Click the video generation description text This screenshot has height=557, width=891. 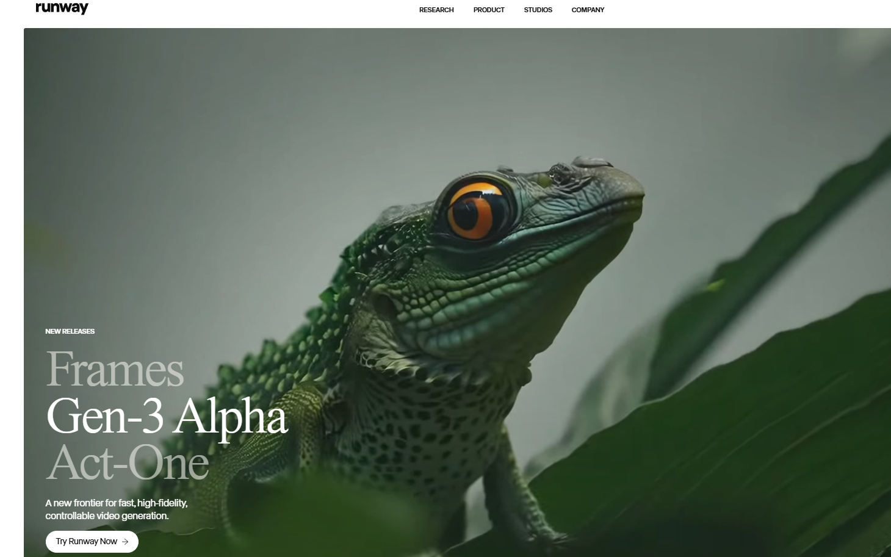click(116, 509)
